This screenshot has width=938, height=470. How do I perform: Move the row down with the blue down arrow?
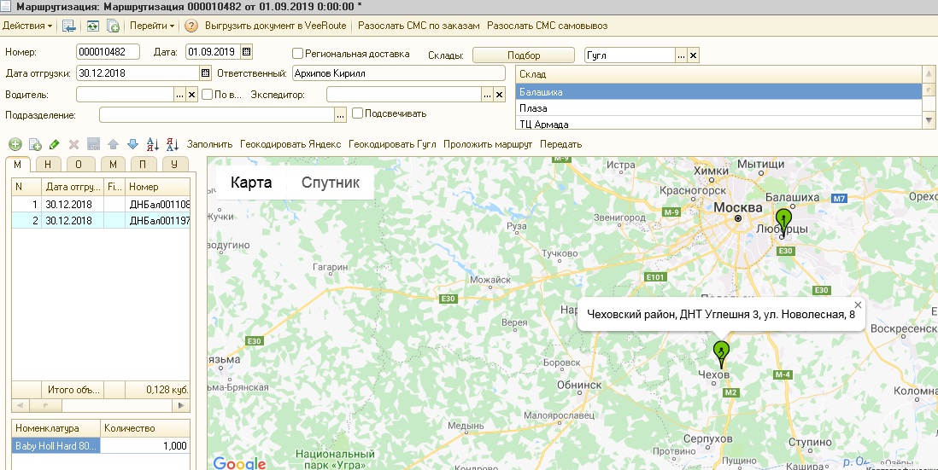pos(132,144)
